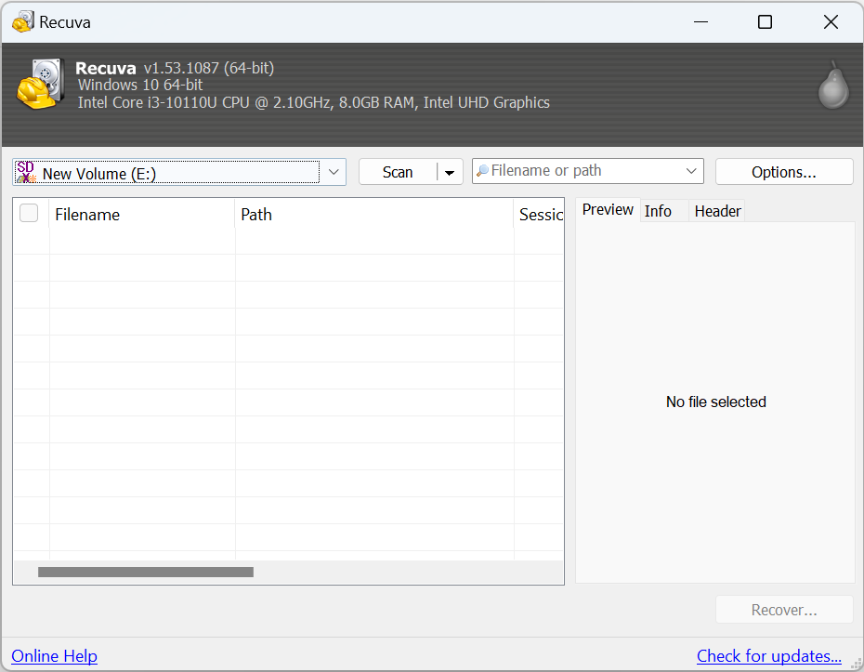The height and width of the screenshot is (672, 864).
Task: Click Check for updates link
Action: 768,656
